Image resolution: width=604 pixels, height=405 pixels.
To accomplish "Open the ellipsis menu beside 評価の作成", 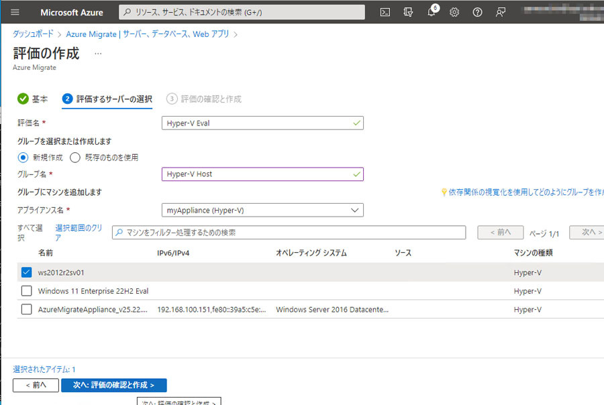I will point(98,54).
